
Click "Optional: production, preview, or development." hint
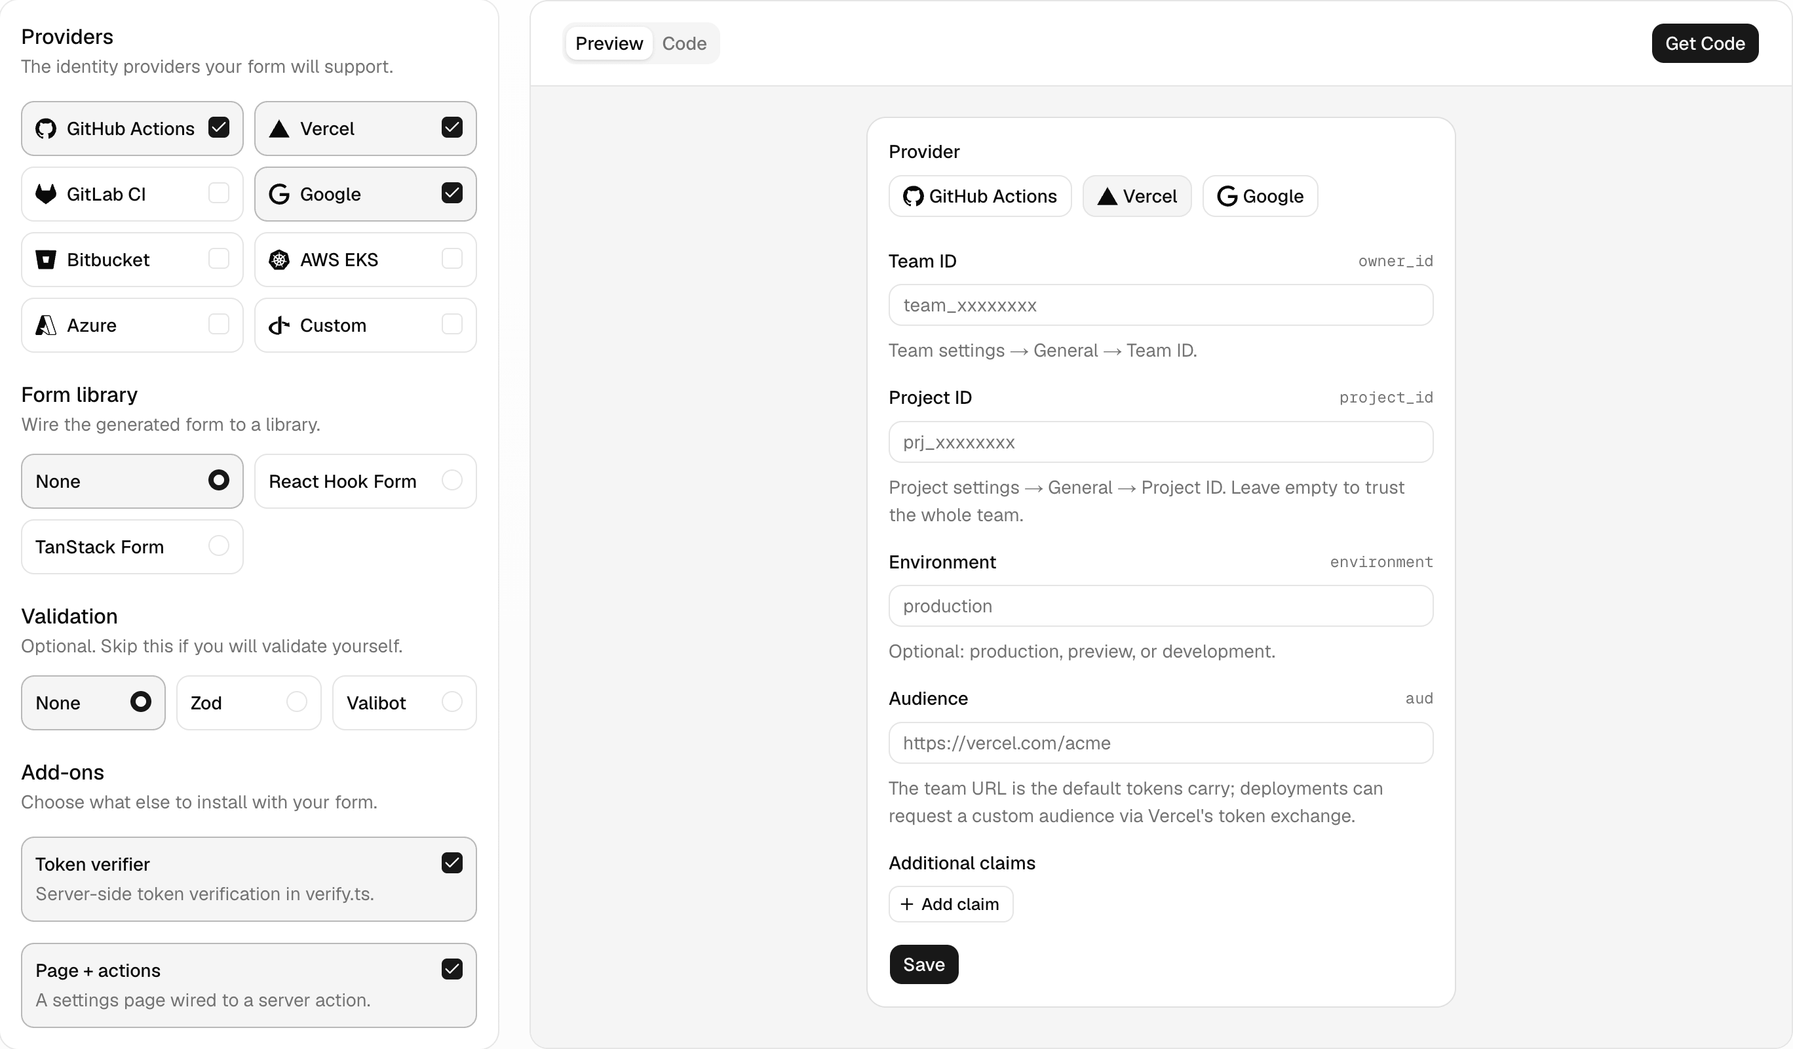[x=1081, y=651]
